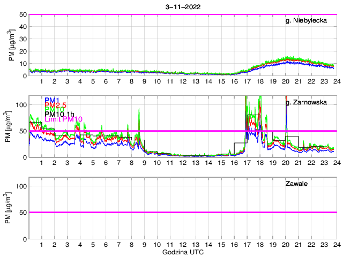Click the blue PM1 legend entry
343x257 pixels.
pos(53,100)
